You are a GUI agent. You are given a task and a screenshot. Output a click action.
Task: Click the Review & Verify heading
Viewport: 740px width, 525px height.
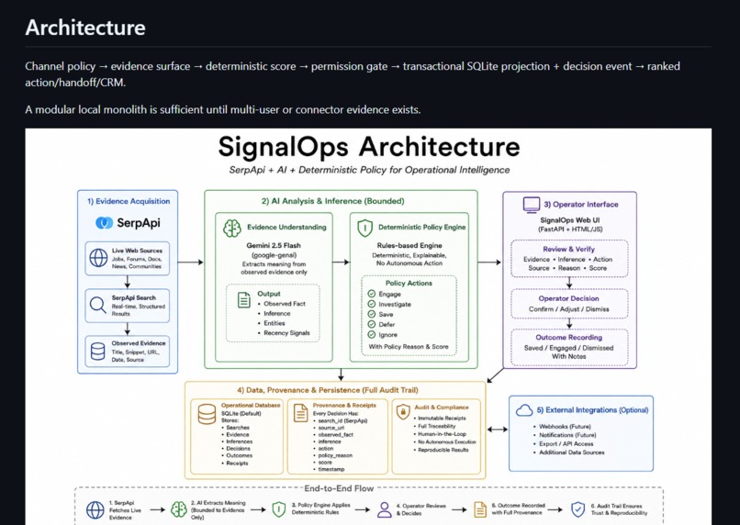pos(568,250)
